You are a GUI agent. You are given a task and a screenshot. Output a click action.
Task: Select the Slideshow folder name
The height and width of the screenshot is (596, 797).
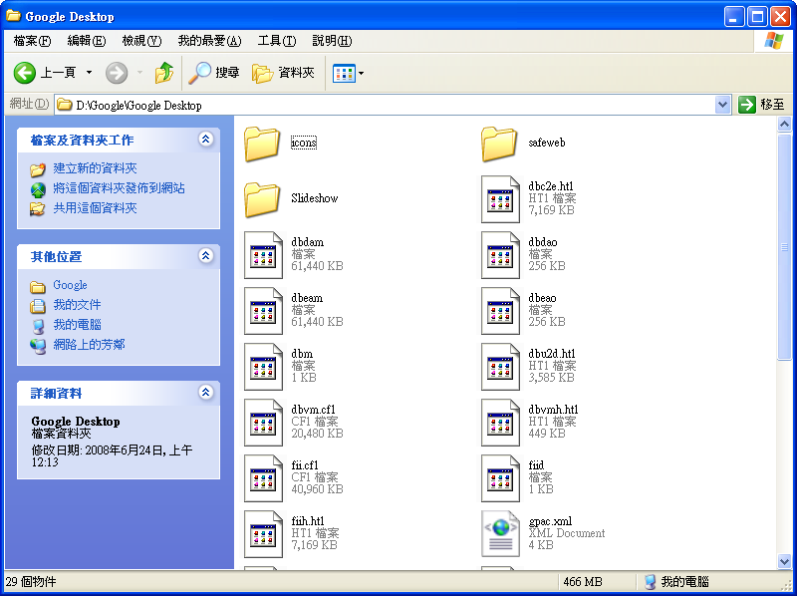(x=315, y=198)
